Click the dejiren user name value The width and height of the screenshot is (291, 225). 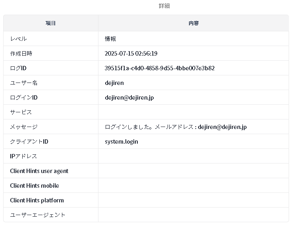(114, 83)
